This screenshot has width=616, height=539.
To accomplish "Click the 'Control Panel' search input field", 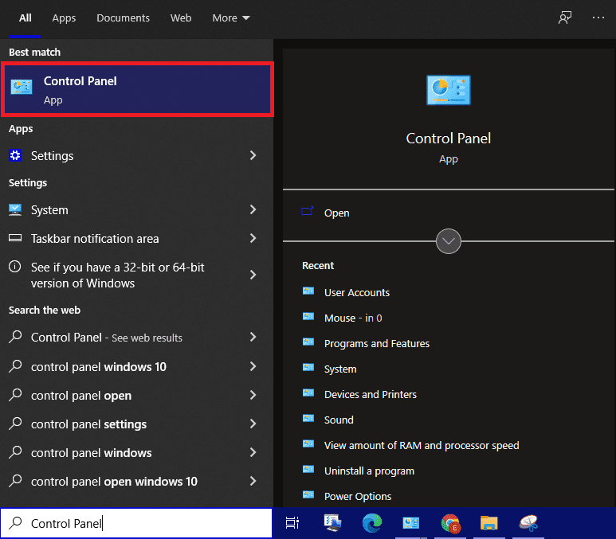I will 136,523.
